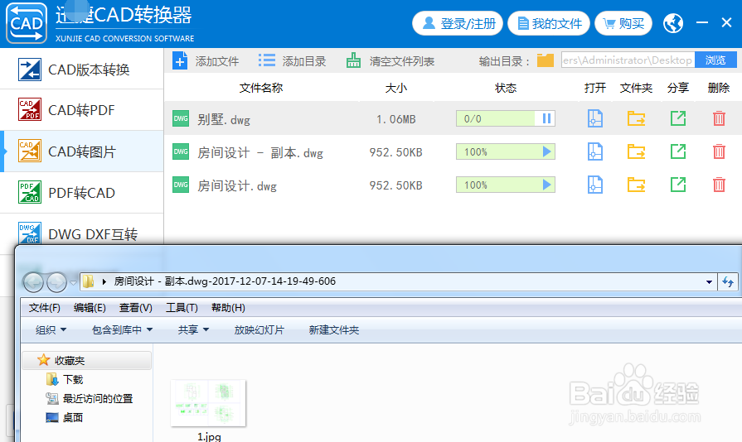Image resolution: width=742 pixels, height=442 pixels.
Task: Delete 房间设计.dwg from list
Action: coord(719,185)
